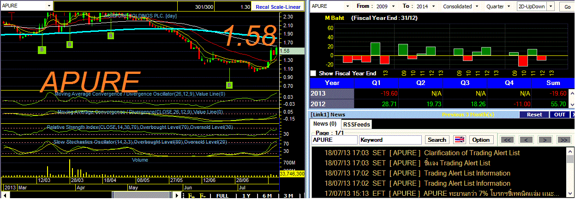The image size is (575, 200).
Task: Check the Show Fiscal Year End box
Action: (313, 73)
